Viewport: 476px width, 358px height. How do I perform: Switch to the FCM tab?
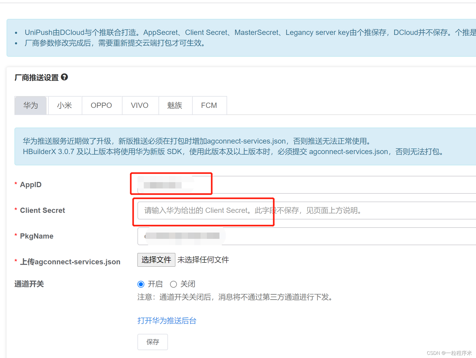click(x=209, y=105)
